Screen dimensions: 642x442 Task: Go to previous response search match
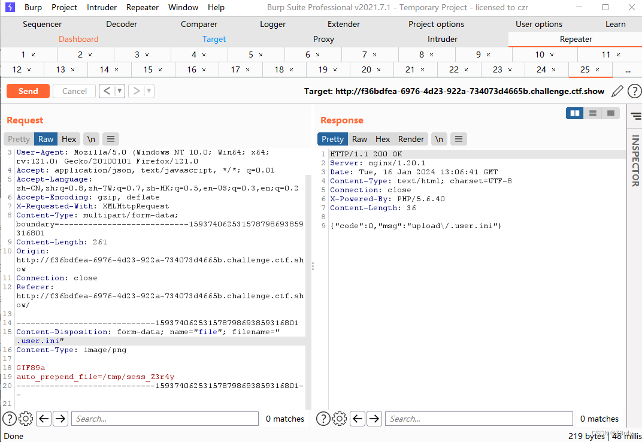click(x=358, y=419)
